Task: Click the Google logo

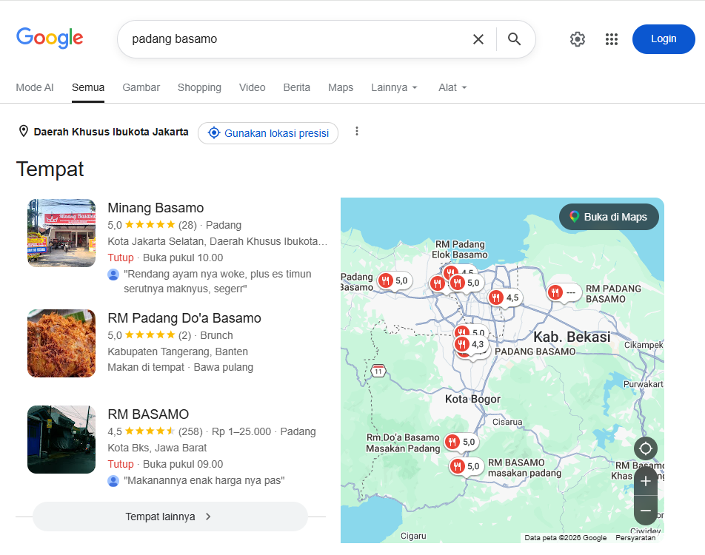Action: coord(50,38)
